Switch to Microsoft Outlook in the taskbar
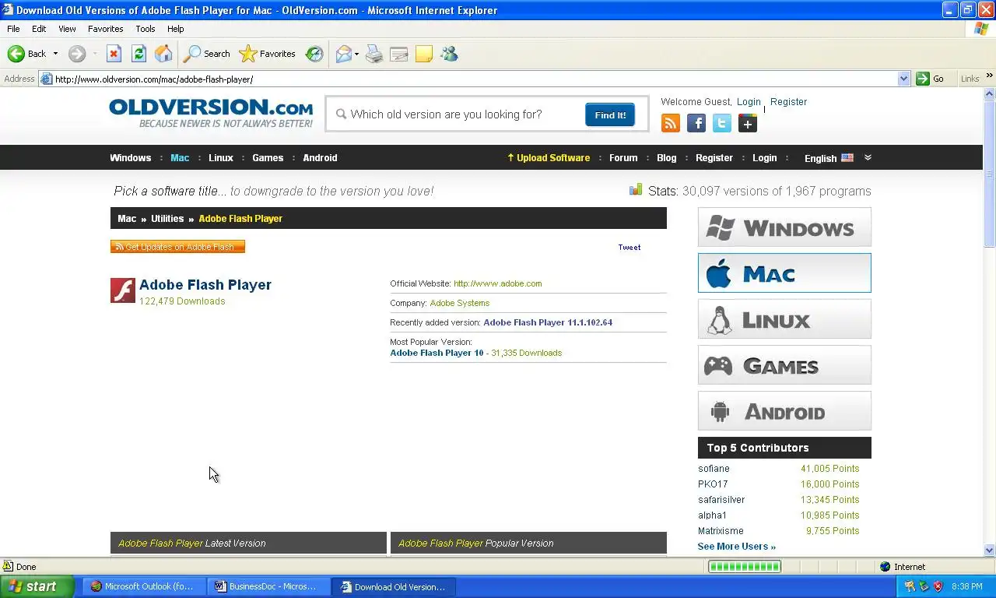The height and width of the screenshot is (598, 996). pyautogui.click(x=143, y=586)
